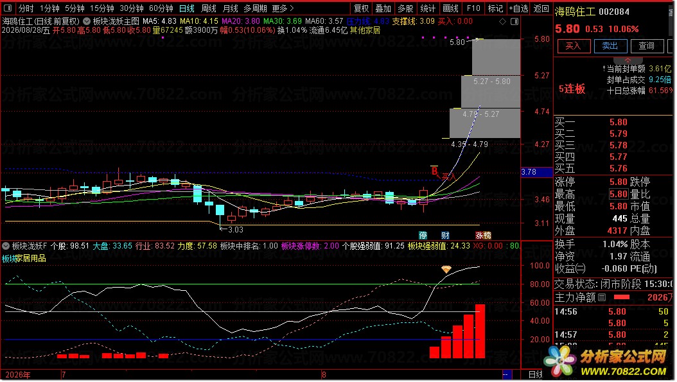Click the 买一 bid row price 5.80

(618, 122)
